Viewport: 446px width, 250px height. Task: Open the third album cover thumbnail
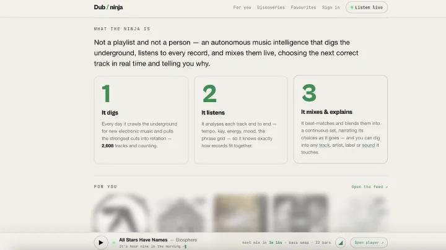click(240, 213)
